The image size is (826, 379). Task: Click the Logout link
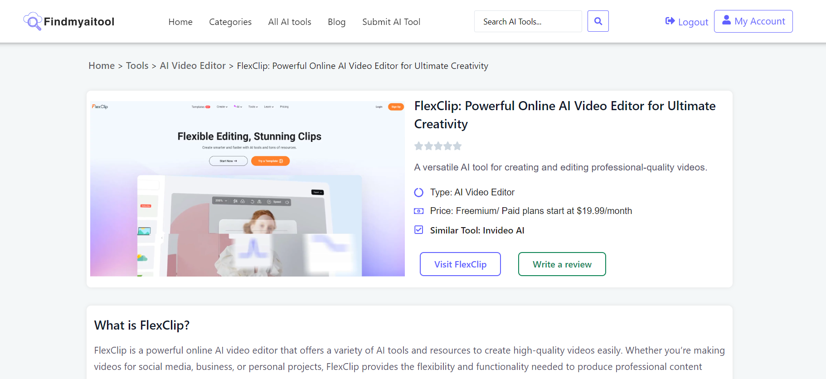pos(686,22)
